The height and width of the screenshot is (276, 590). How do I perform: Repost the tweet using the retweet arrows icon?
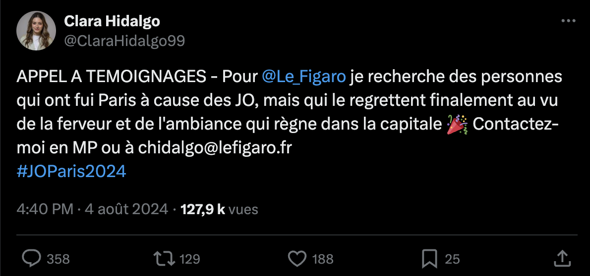(x=165, y=259)
